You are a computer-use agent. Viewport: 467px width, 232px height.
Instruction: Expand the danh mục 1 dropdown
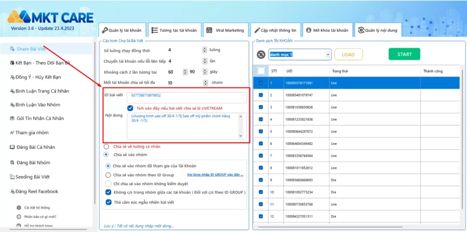(x=328, y=54)
